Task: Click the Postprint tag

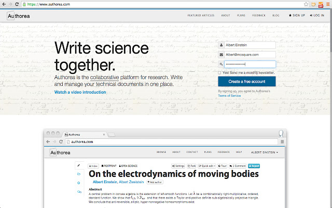Action: point(109,166)
